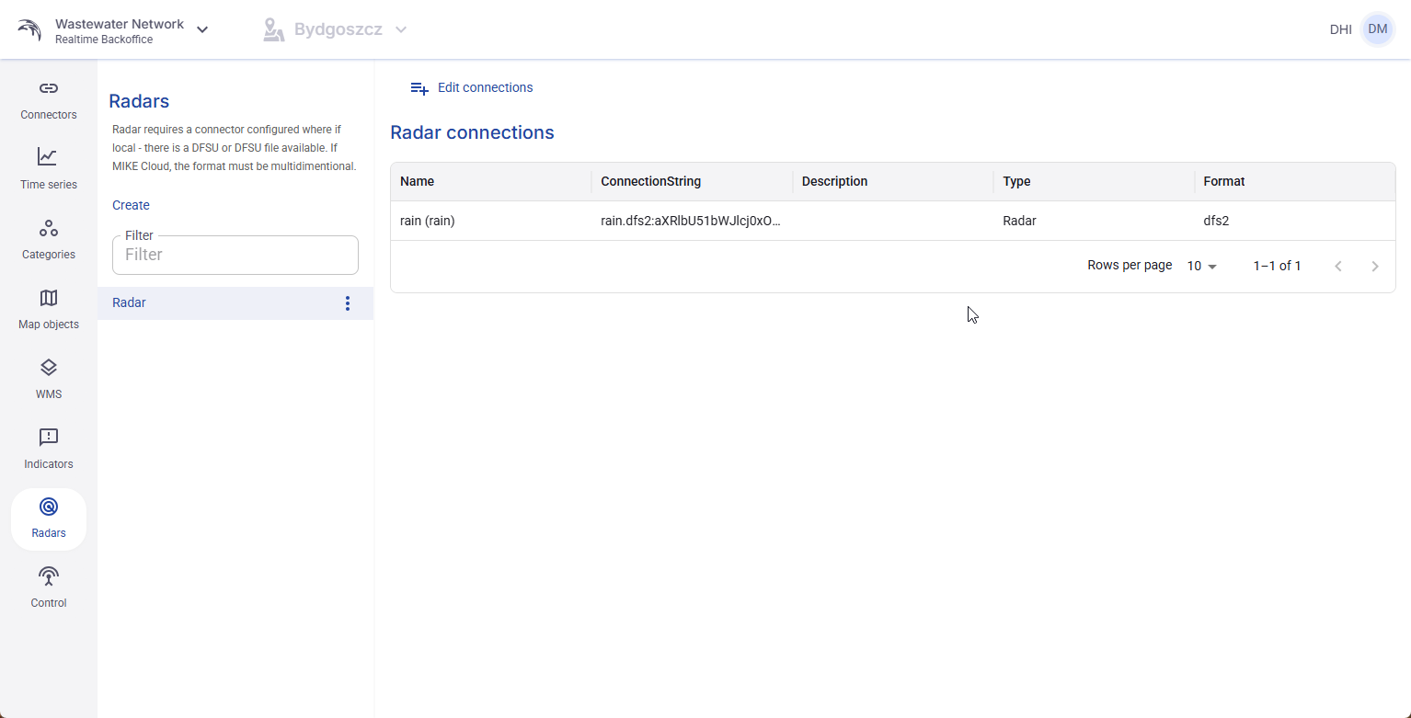Image resolution: width=1411 pixels, height=718 pixels.
Task: Open the Control antenna icon
Action: [x=48, y=576]
